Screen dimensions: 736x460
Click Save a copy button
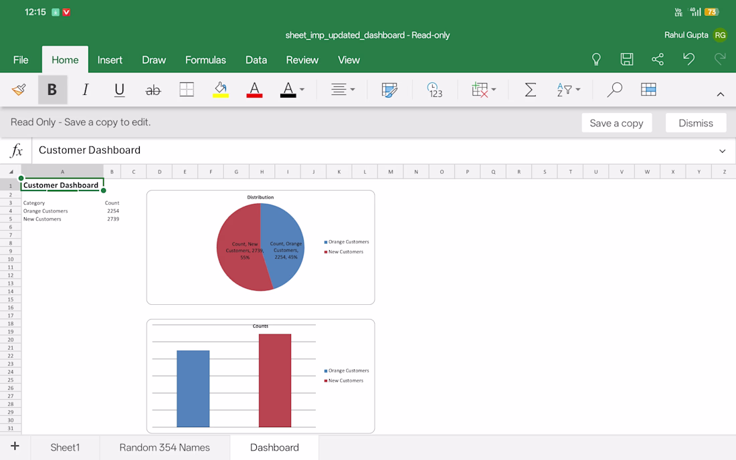(616, 123)
